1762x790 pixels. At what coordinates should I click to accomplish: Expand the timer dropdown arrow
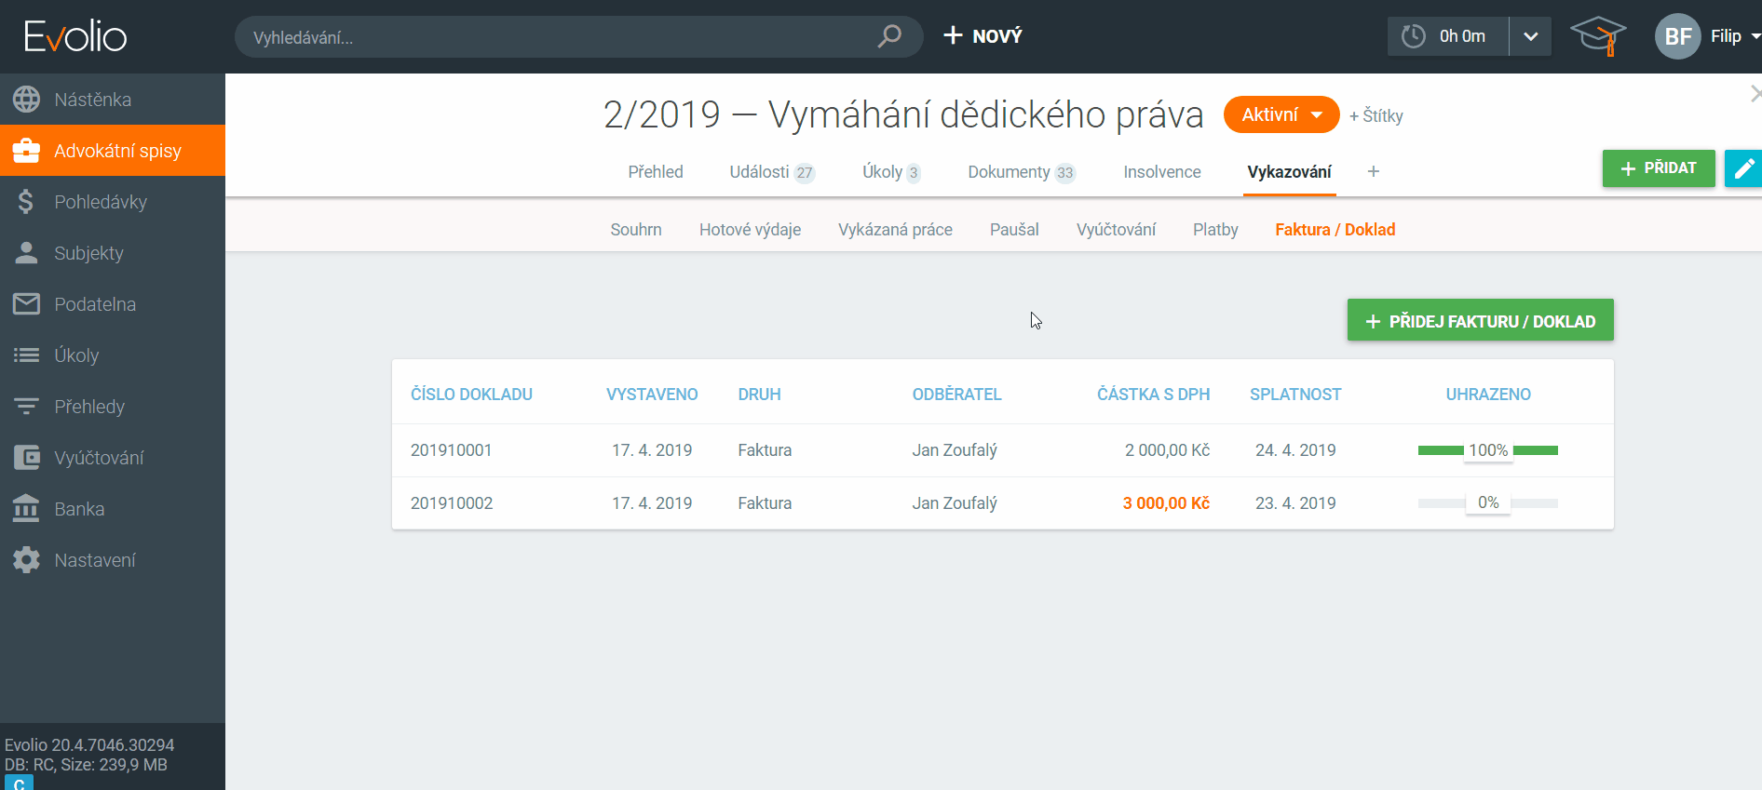click(x=1530, y=36)
